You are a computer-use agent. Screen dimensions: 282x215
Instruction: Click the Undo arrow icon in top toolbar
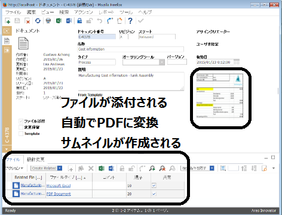click(99, 21)
